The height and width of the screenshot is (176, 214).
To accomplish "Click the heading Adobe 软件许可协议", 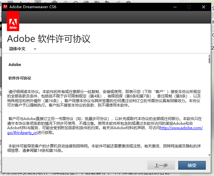I will pos(49,39).
